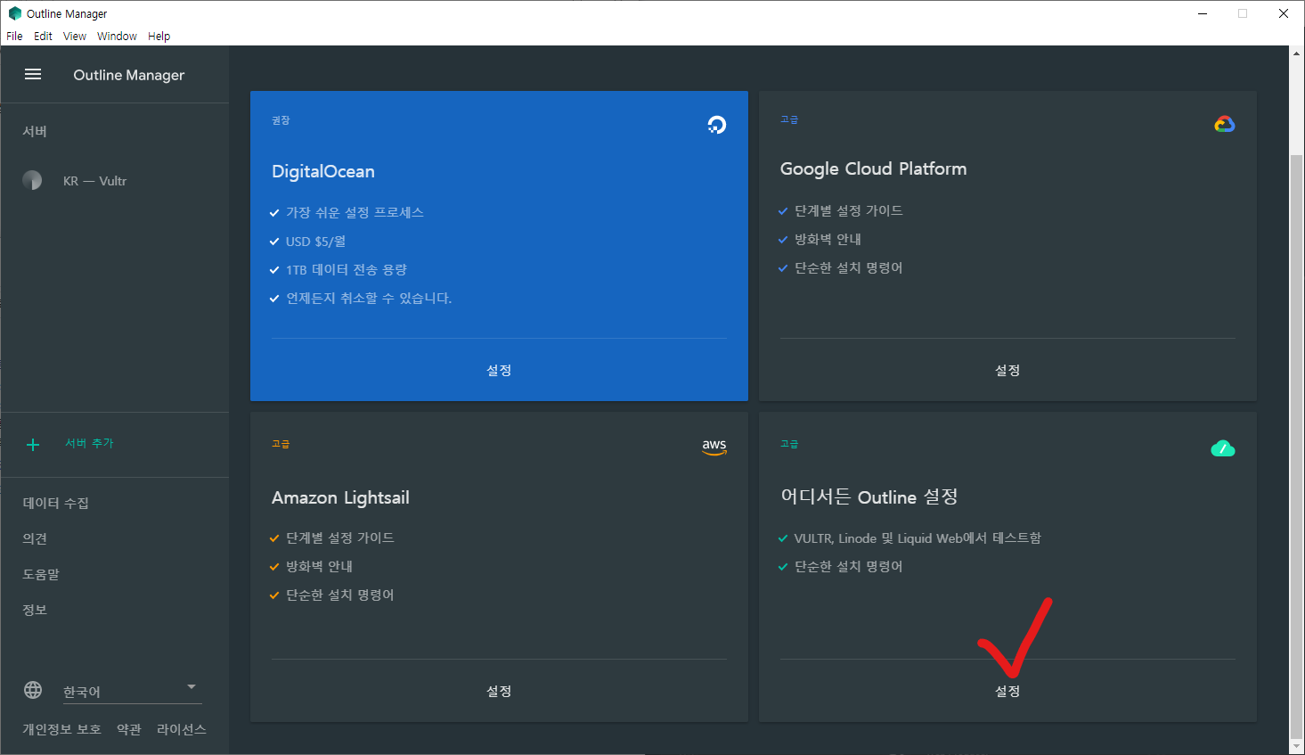This screenshot has width=1305, height=755.
Task: Open the Edit menu
Action: point(43,37)
